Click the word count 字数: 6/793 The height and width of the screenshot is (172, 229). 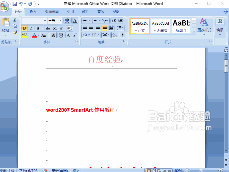(28, 171)
